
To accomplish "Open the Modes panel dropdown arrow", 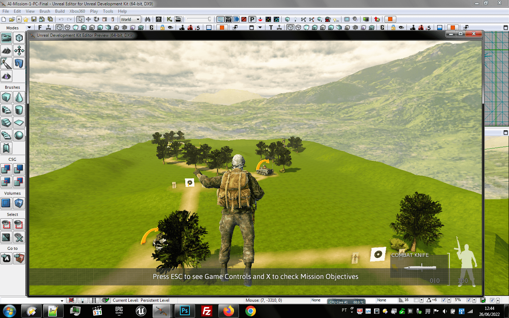I will tap(29, 28).
